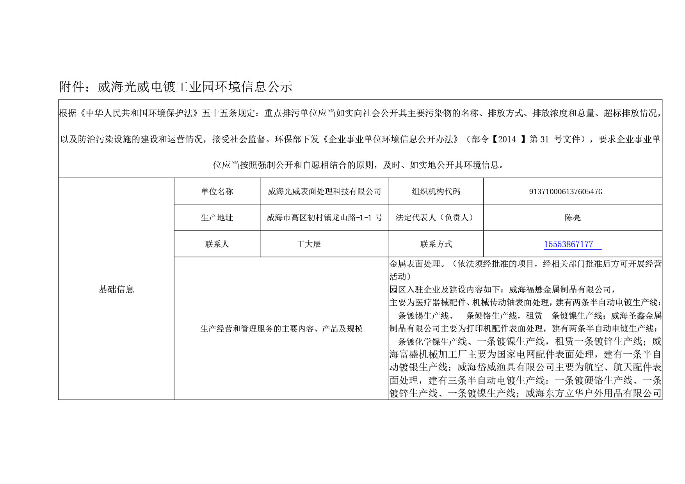This screenshot has height=484, width=685.
Task: Select the 基础信息 row header cell
Action: click(116, 289)
